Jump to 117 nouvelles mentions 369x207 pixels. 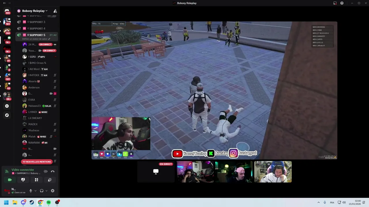pos(37,162)
